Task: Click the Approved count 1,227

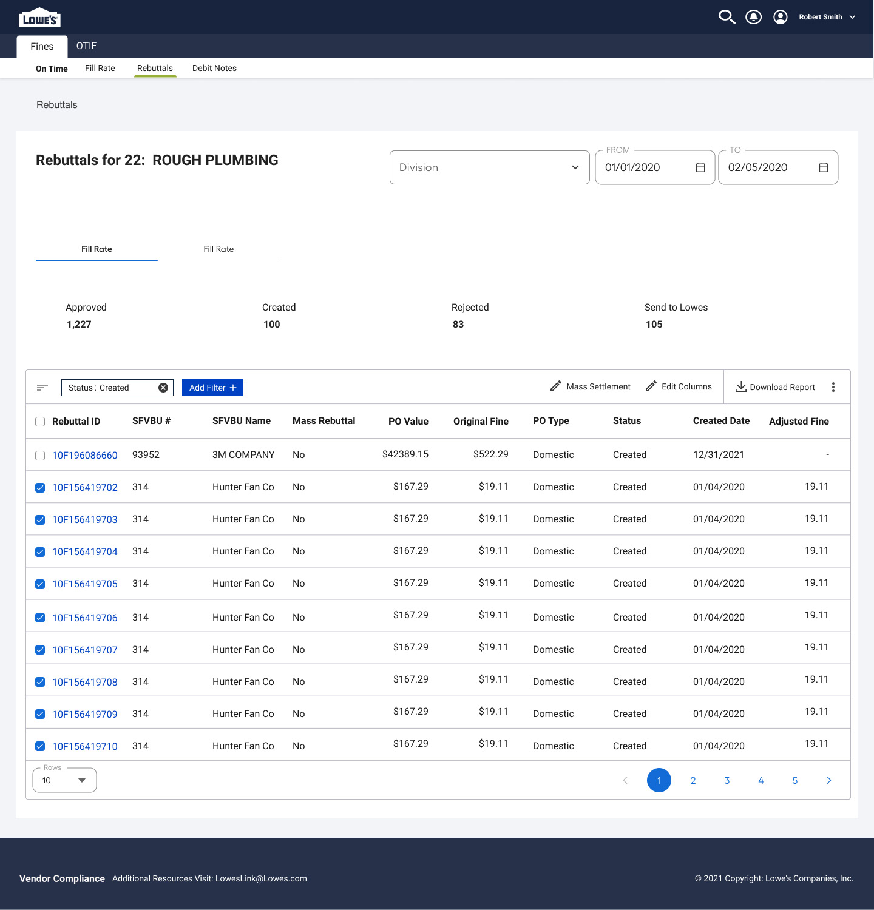Action: click(79, 325)
